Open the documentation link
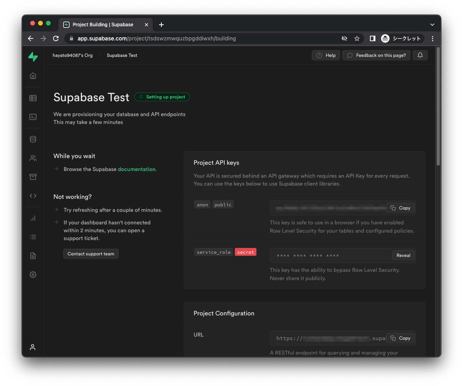This screenshot has width=463, height=386. (x=137, y=169)
